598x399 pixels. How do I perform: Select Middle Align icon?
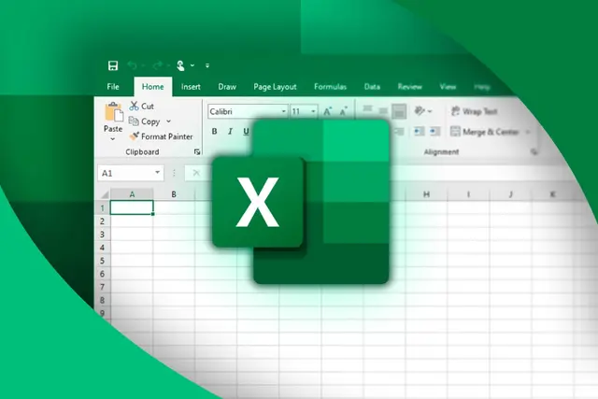point(383,111)
